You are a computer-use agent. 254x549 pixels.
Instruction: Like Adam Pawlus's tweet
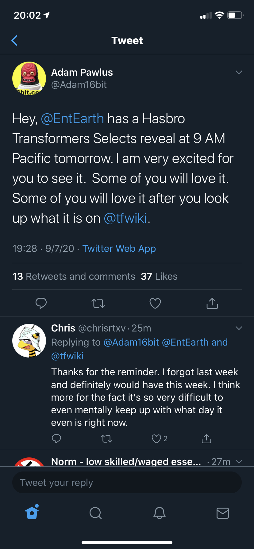pos(155,303)
